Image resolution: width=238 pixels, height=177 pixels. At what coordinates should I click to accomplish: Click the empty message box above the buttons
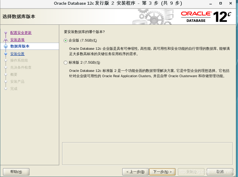pos(147,153)
